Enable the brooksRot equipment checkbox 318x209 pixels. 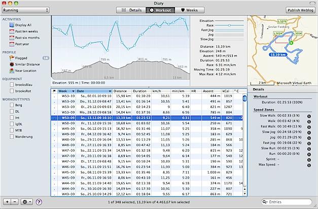coord(12,91)
